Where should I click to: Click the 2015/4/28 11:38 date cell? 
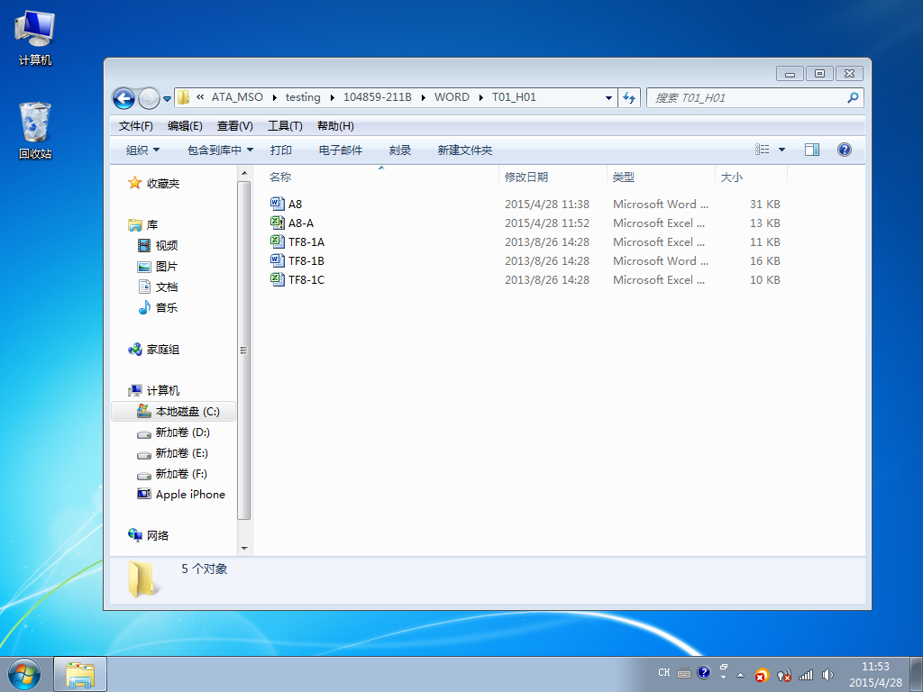tap(547, 205)
